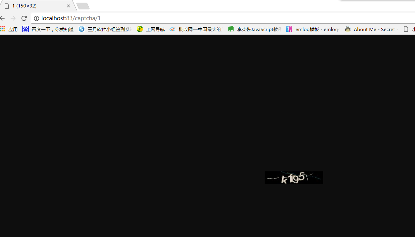Open the About Me - Secret bookmark
The image size is (415, 237).
pyautogui.click(x=375, y=30)
